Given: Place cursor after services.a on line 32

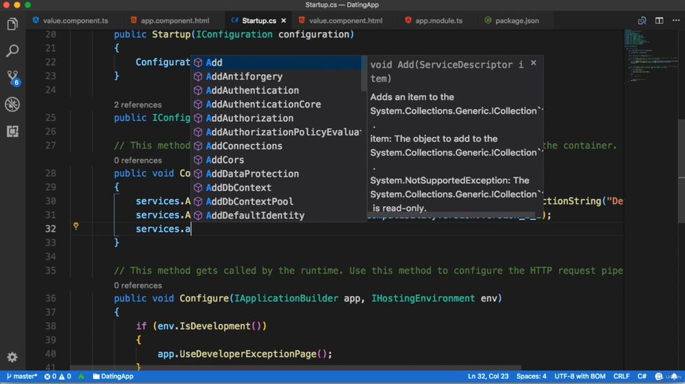Looking at the screenshot, I should tap(191, 229).
